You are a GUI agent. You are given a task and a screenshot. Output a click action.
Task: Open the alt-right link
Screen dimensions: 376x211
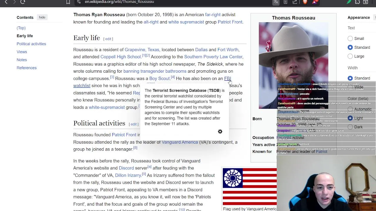pyautogui.click(x=151, y=22)
